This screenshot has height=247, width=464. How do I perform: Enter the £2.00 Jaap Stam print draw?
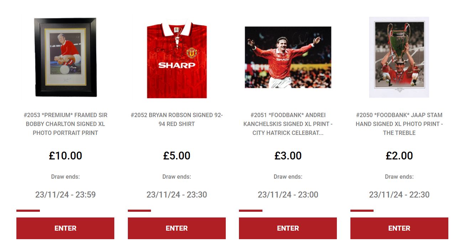(x=399, y=228)
